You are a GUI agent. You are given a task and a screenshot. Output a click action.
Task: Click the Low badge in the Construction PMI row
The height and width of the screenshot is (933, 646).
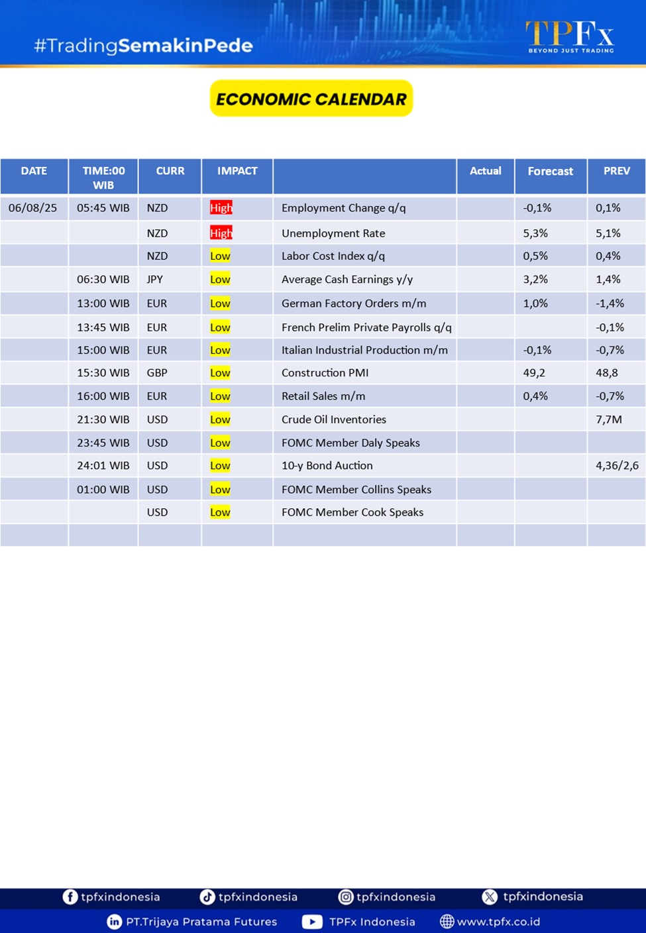pos(220,373)
